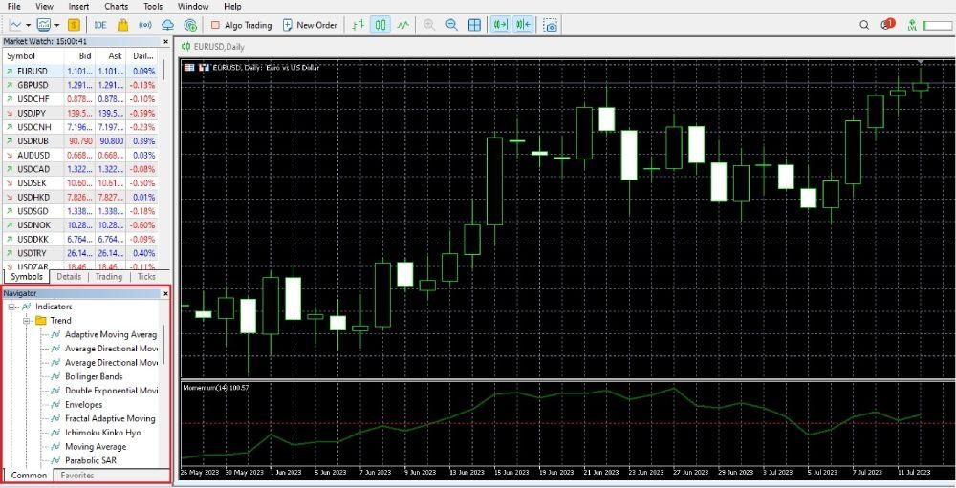Select the Favorites tab in Navigator
This screenshot has height=488, width=956.
click(77, 476)
